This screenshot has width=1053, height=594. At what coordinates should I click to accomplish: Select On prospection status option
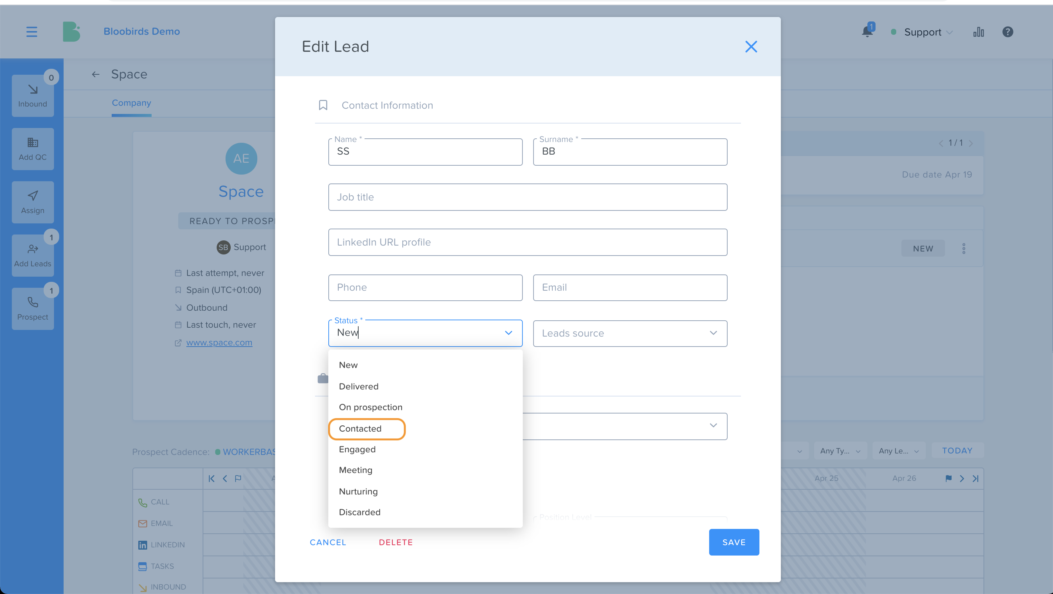point(425,407)
